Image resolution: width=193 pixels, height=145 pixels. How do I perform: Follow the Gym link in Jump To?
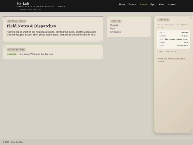tap(112, 29)
